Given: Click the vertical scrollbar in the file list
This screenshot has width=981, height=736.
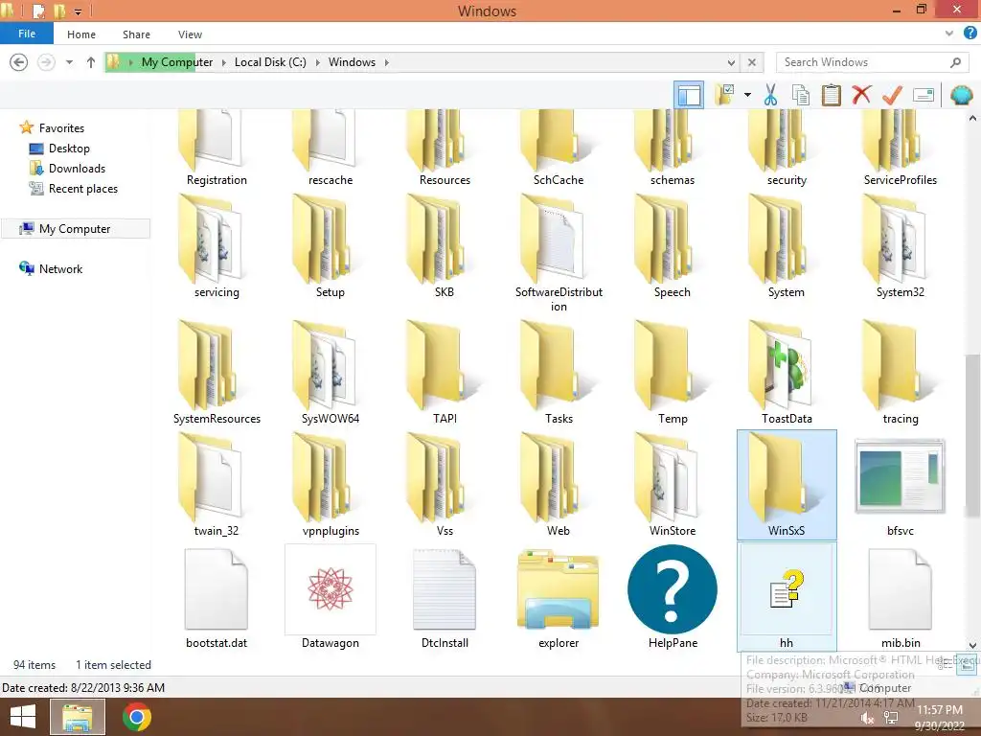Looking at the screenshot, I should pyautogui.click(x=972, y=438).
